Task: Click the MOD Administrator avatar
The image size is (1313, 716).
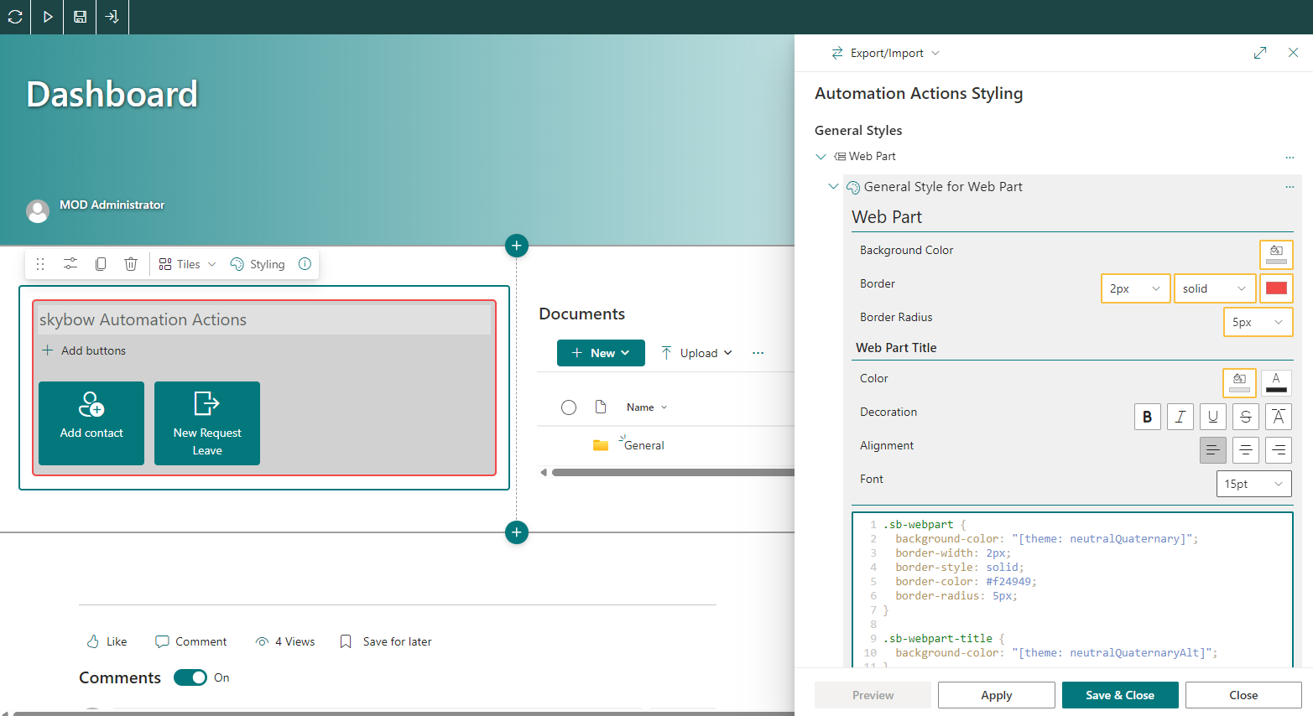Action: coord(38,211)
